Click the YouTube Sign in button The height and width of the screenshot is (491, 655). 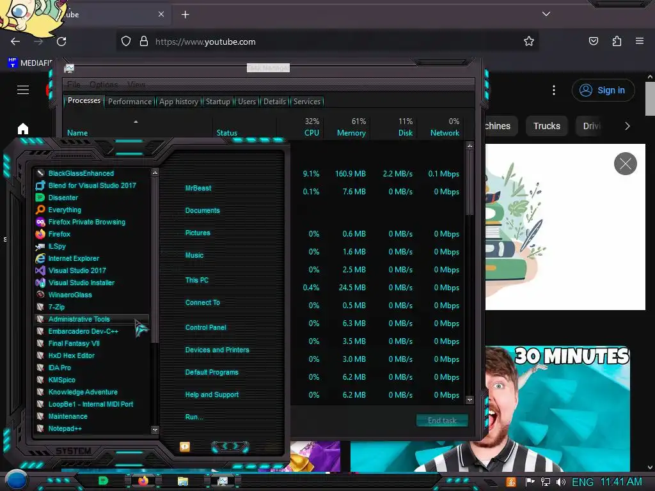[x=603, y=90]
